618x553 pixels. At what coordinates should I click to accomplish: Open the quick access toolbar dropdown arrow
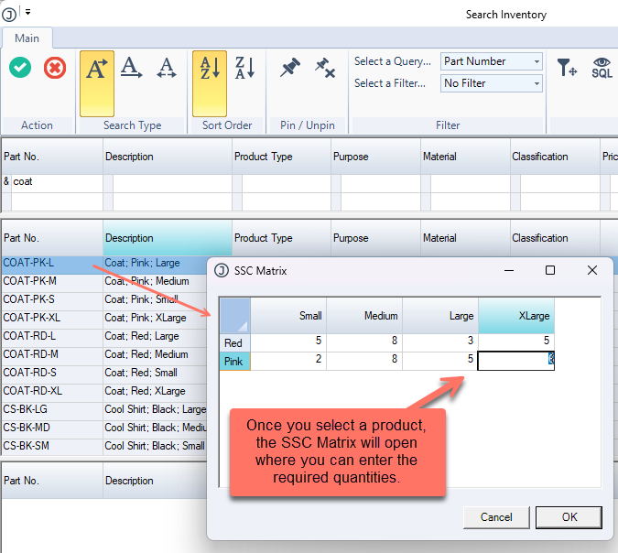click(x=28, y=12)
